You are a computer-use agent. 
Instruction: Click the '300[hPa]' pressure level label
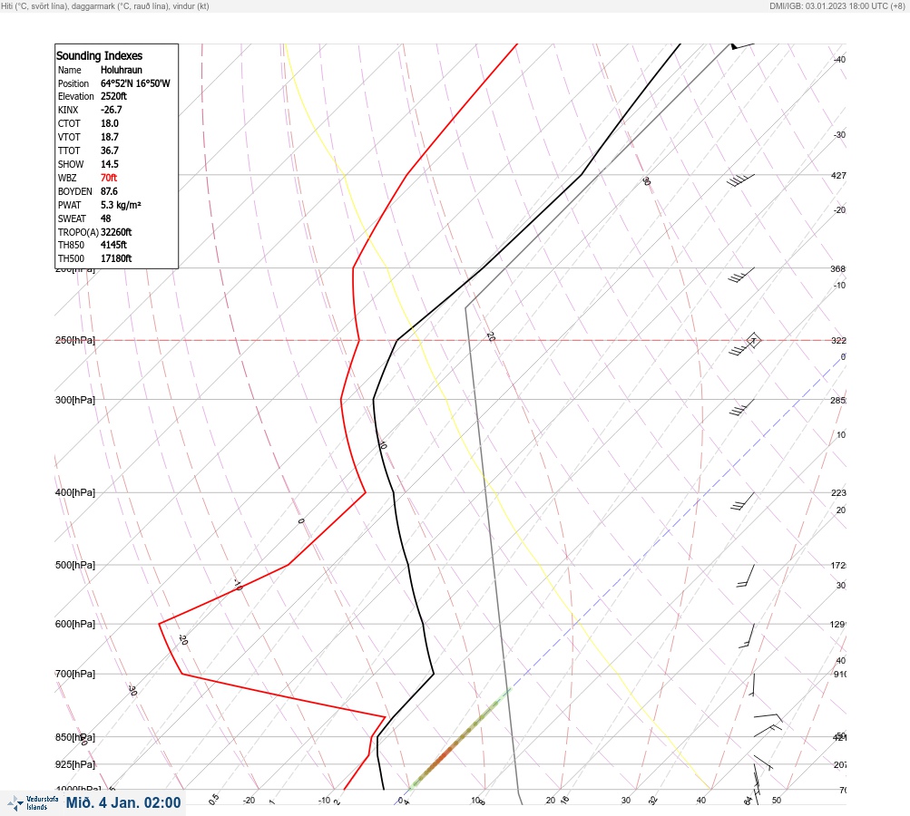(75, 400)
